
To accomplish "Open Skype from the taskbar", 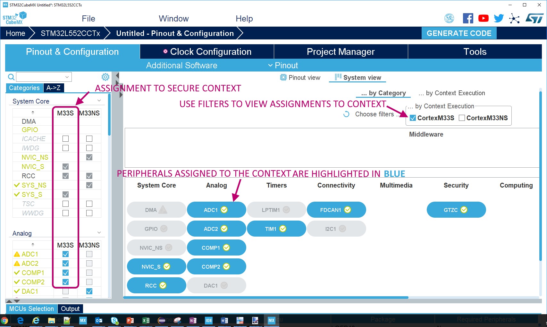I will (x=114, y=320).
